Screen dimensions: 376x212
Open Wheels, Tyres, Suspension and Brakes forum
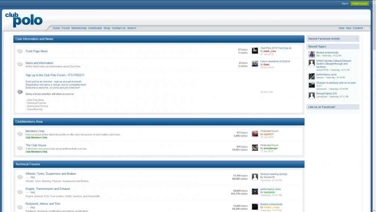coord(51,174)
